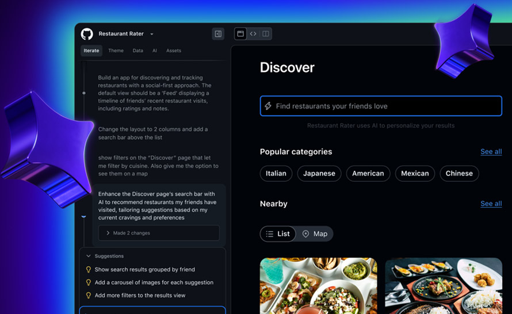Image resolution: width=512 pixels, height=314 pixels.
Task: Select the first prompt Build an app for discovering
Action: coord(155,93)
